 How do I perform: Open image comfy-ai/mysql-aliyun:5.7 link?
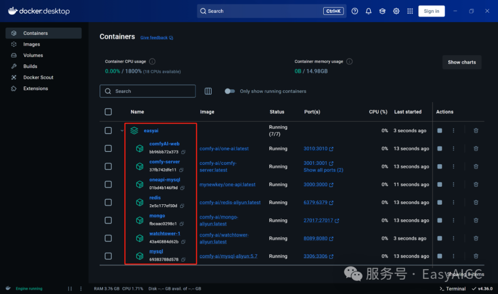click(x=228, y=256)
